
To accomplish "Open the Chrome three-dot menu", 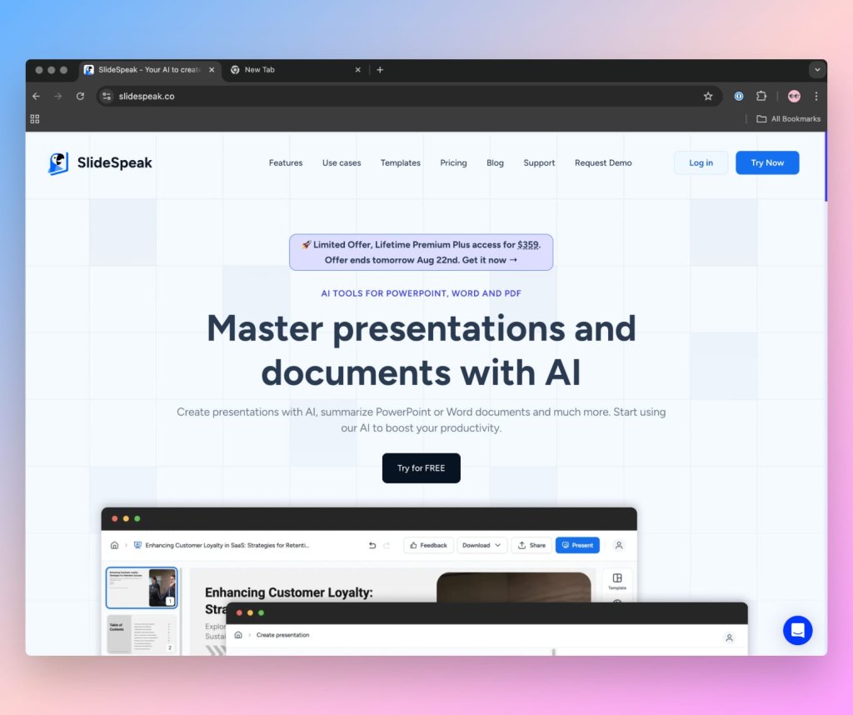I will 816,97.
